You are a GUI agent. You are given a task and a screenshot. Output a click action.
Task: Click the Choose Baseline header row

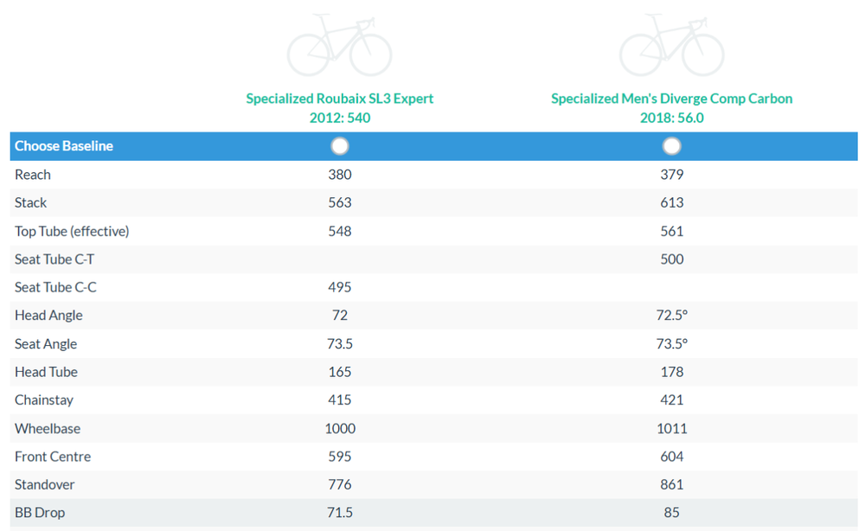[x=64, y=146]
